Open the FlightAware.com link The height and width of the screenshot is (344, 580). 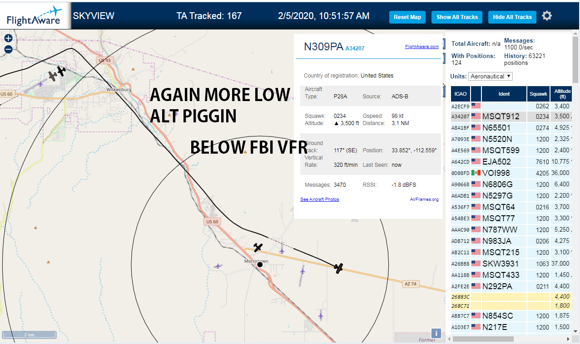[x=422, y=46]
